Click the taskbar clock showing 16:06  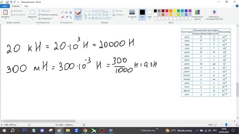tap(224, 131)
